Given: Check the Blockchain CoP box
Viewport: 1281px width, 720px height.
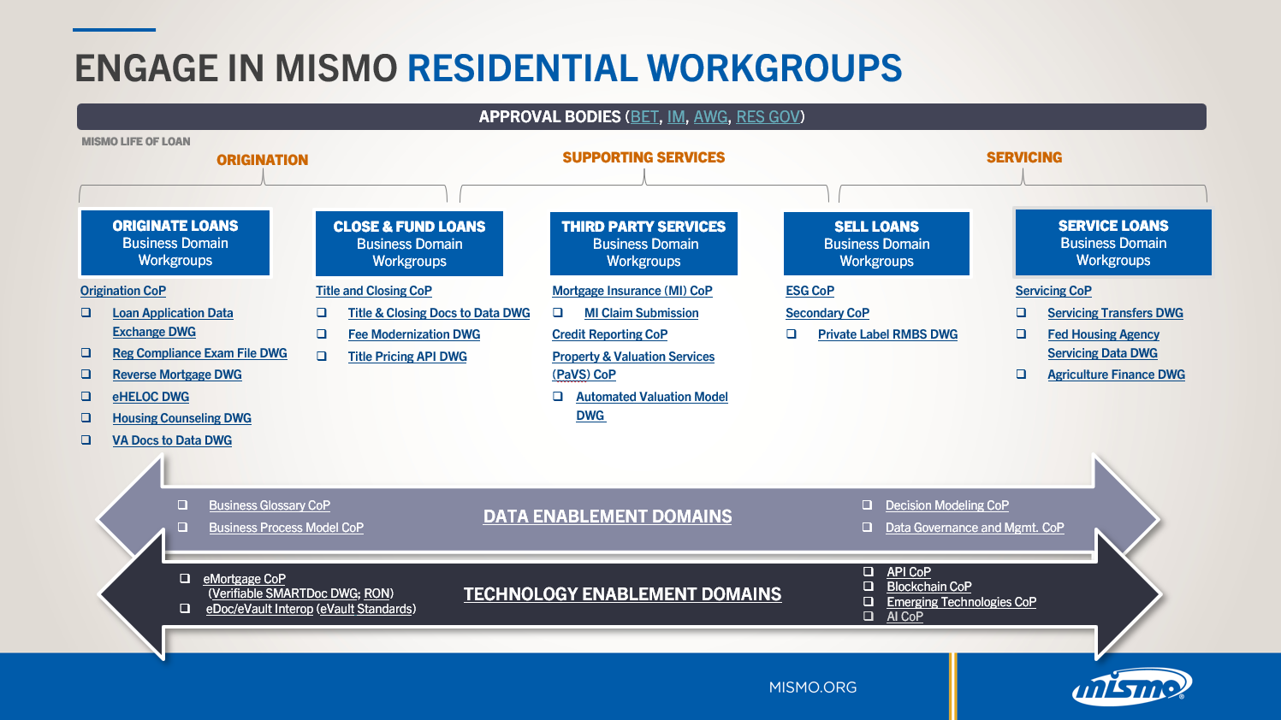Looking at the screenshot, I should 868,587.
